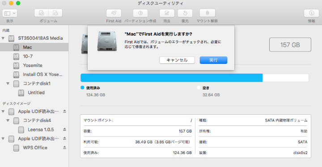Eject the second Apple UDIF disk image
The width and height of the screenshot is (322, 167).
tap(64, 138)
